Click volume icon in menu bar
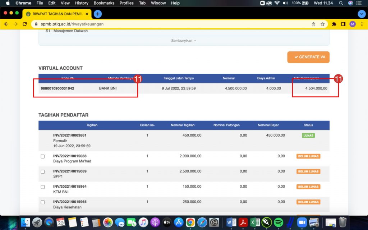 285,3
